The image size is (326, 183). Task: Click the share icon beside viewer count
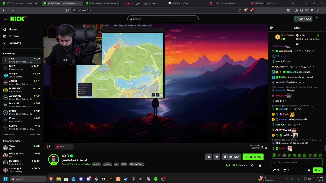tap(252, 165)
